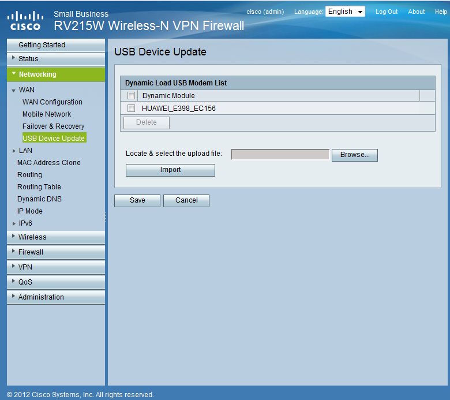The height and width of the screenshot is (400, 450).
Task: Click the Save button
Action: point(137,200)
